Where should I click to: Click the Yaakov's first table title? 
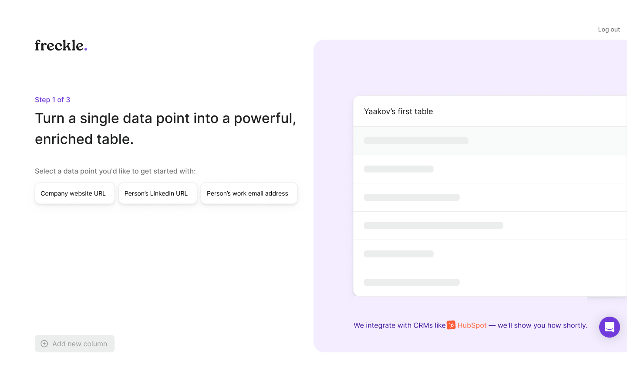point(398,112)
